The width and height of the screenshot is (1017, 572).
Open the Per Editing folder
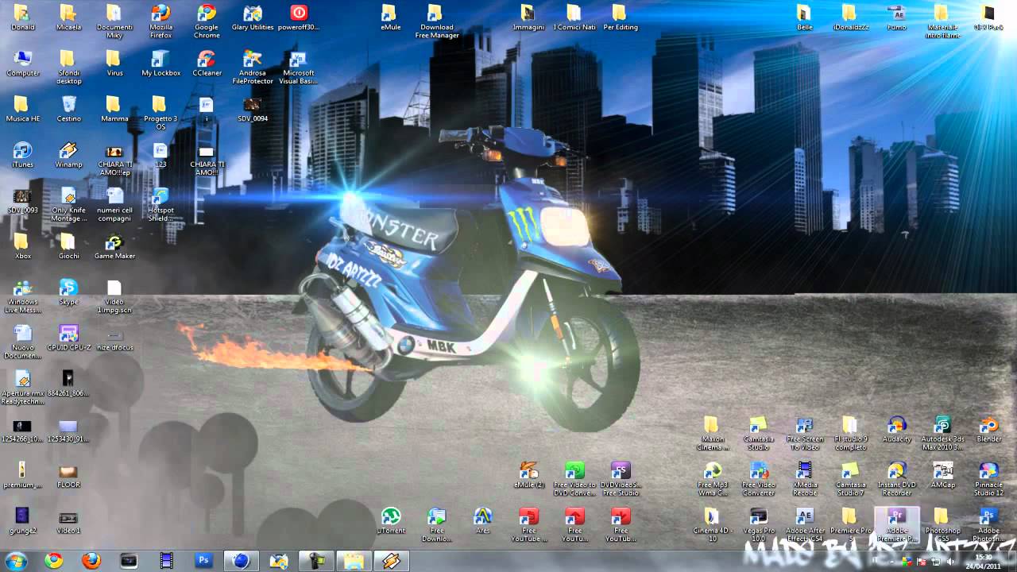[x=621, y=17]
